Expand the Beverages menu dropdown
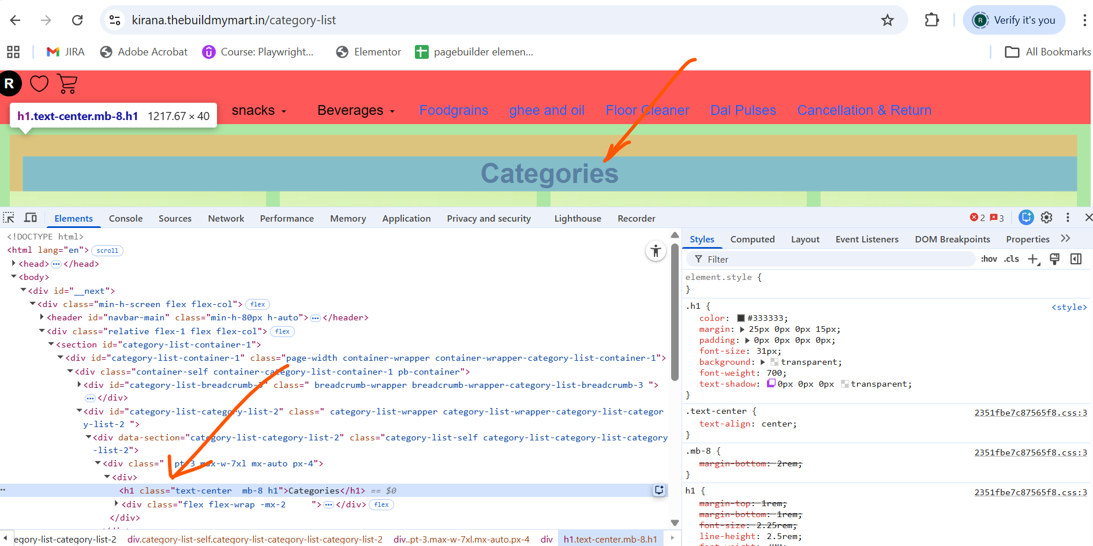Viewport: 1093px width, 546px height. click(x=356, y=110)
